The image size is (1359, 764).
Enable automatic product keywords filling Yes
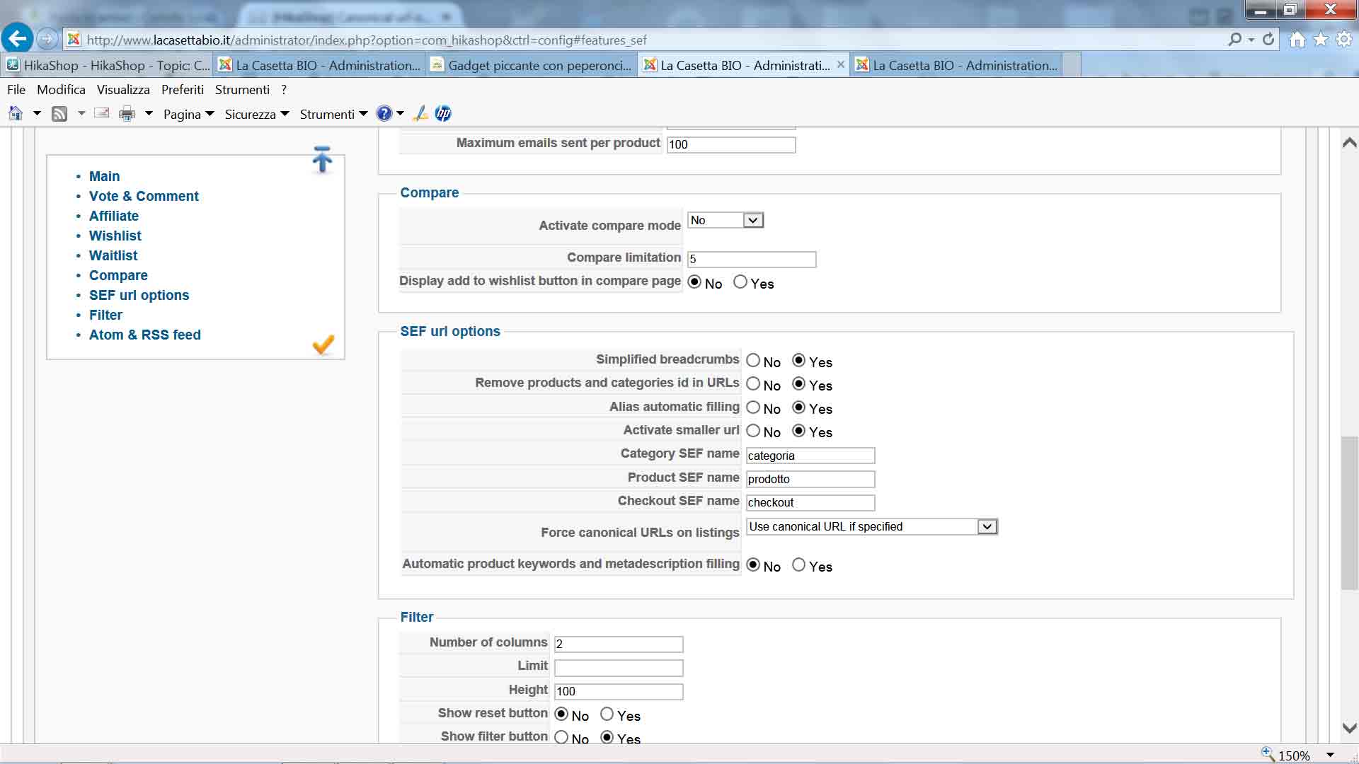pos(798,565)
